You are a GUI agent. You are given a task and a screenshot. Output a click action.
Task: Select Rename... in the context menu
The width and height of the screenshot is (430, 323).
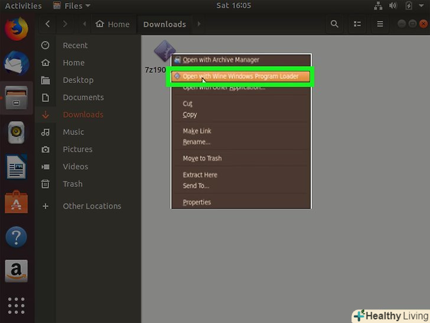241,142
